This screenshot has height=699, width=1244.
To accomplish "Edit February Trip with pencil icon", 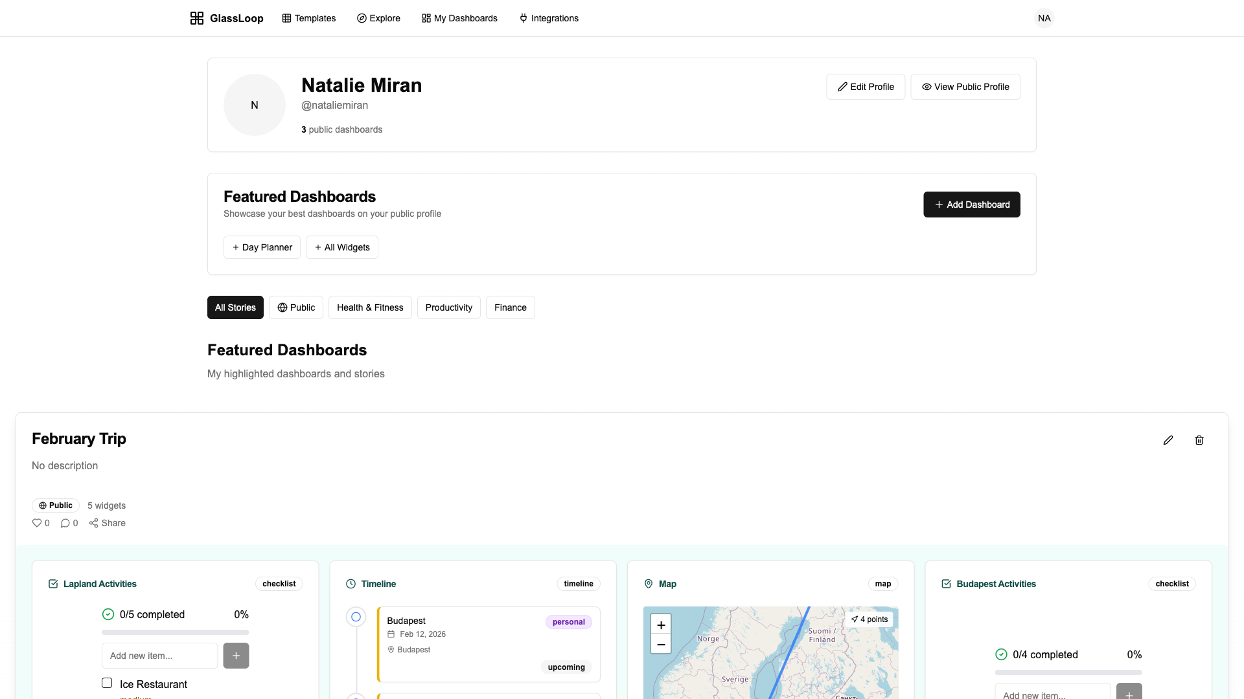I will pyautogui.click(x=1168, y=440).
